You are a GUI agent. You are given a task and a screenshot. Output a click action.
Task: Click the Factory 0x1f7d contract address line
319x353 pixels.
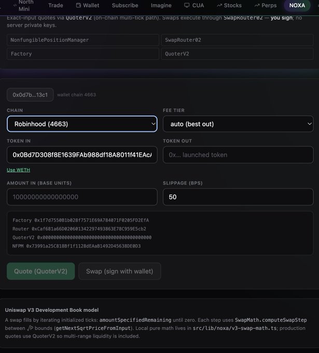80,220
